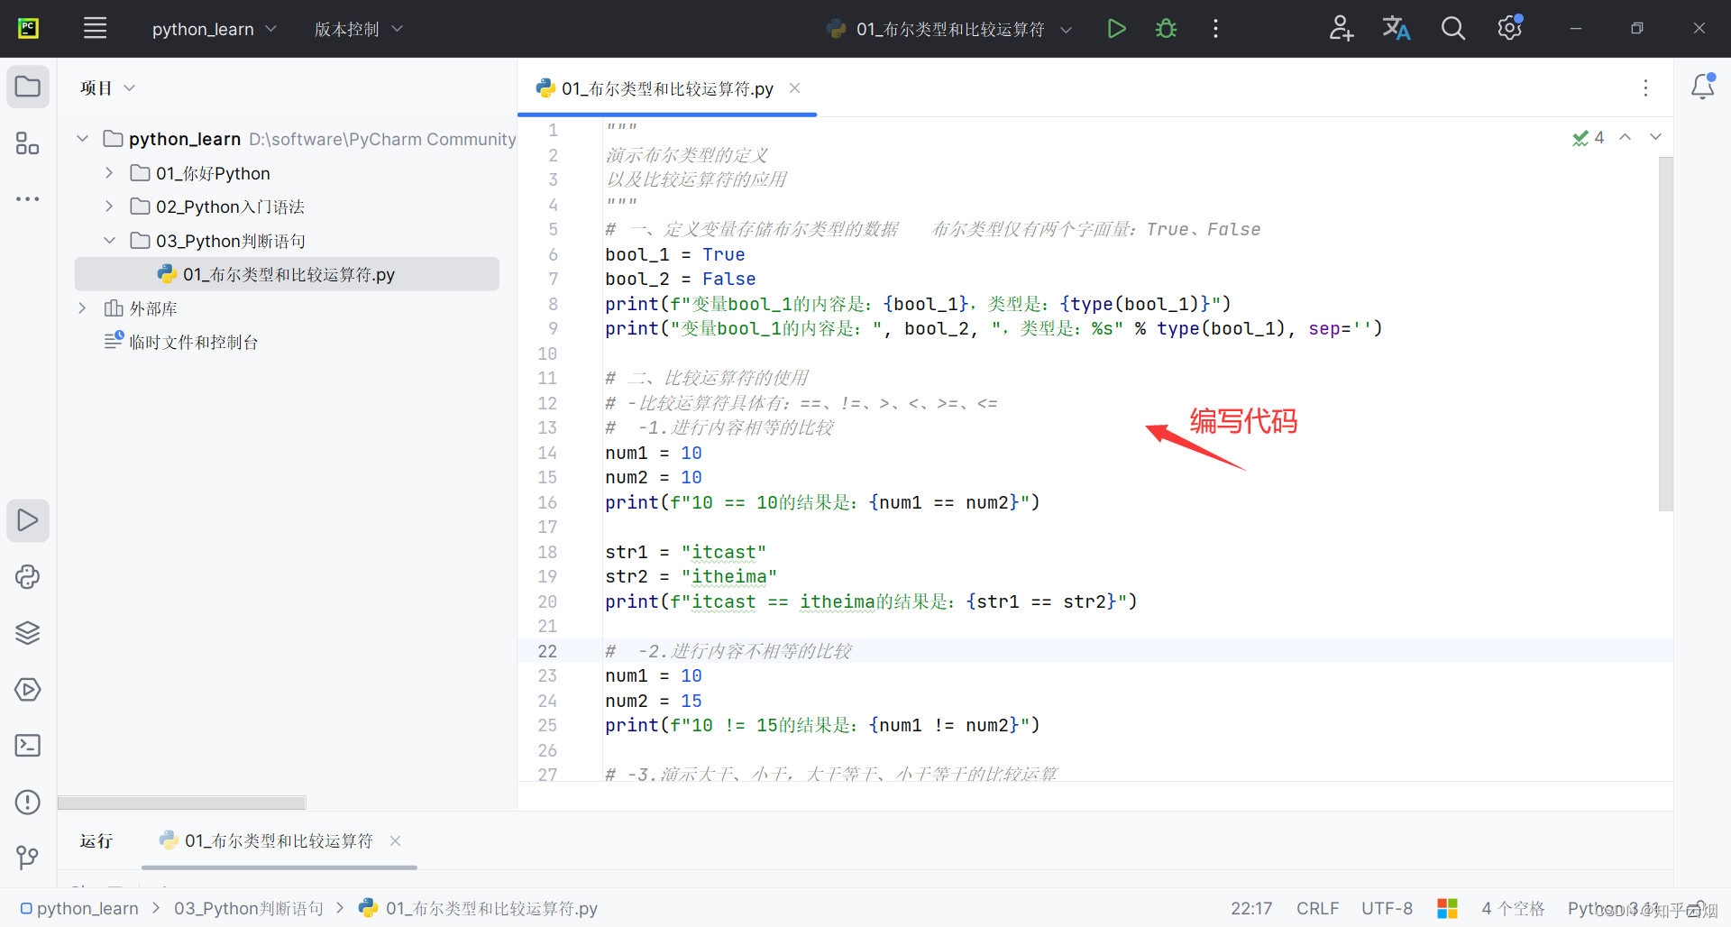Open line:column 22:17 indicator
The height and width of the screenshot is (927, 1731).
1251,908
